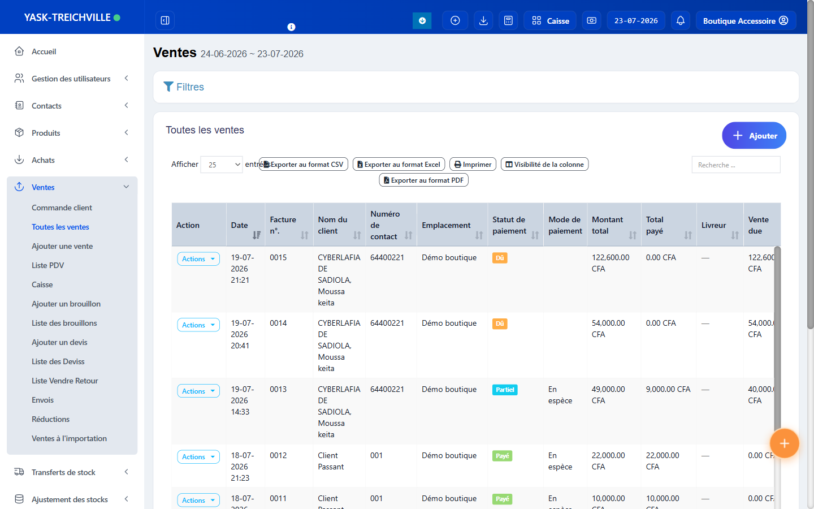Click Exporter au format Excel button
814x509 pixels.
point(399,165)
